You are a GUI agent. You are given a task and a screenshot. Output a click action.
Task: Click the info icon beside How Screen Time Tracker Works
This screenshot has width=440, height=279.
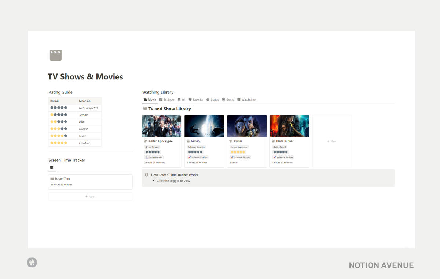coord(146,175)
